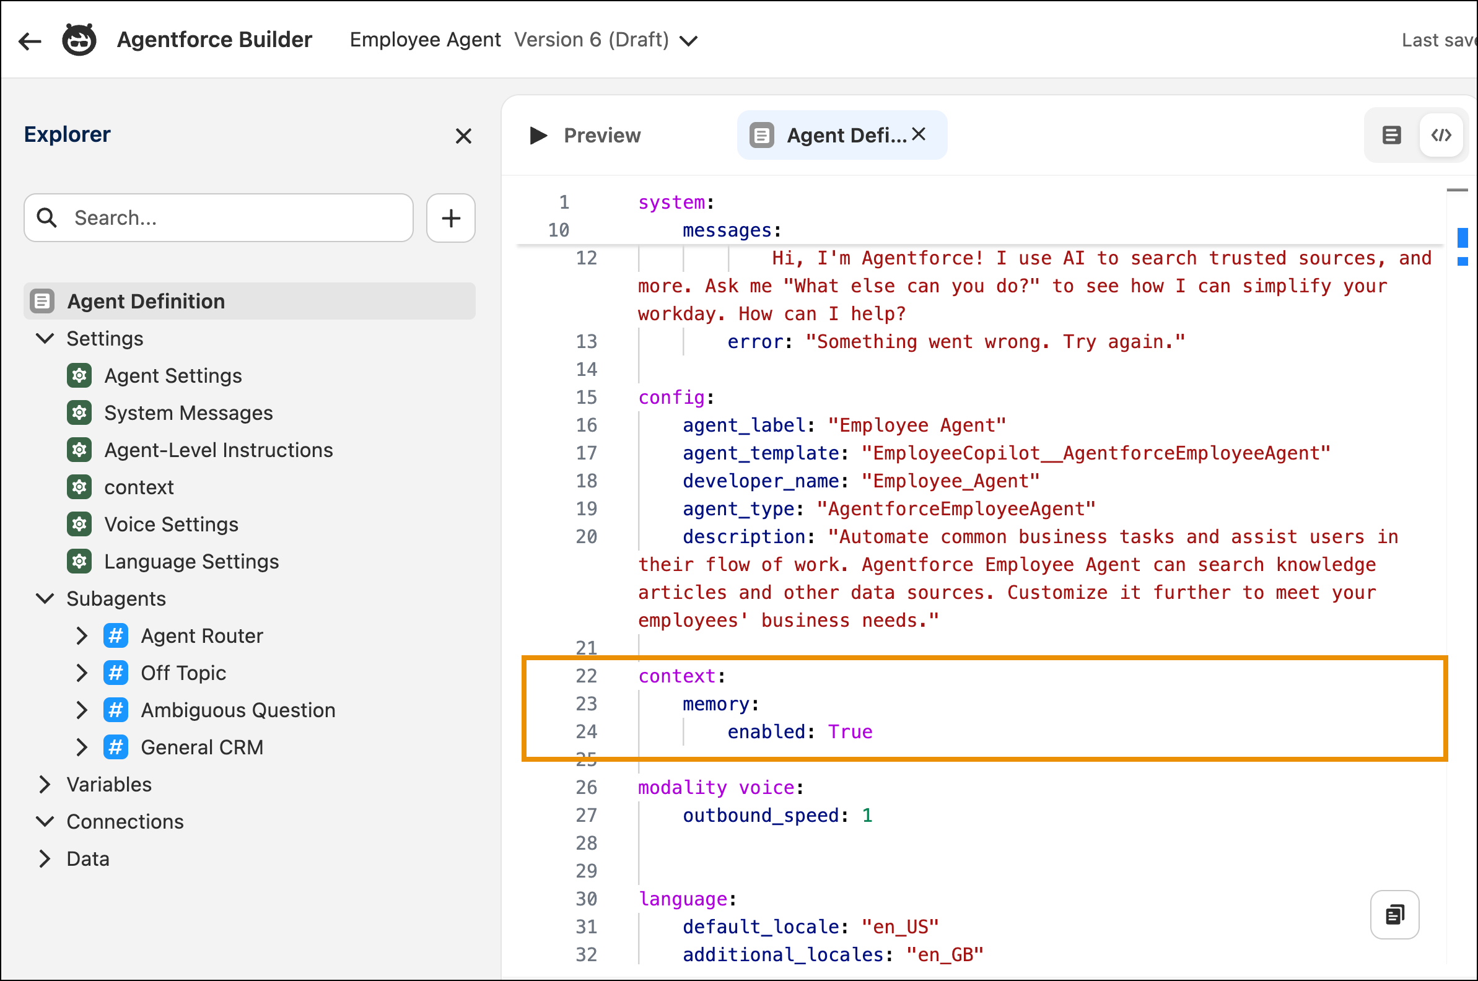Select Agent Definition in Explorer
The height and width of the screenshot is (981, 1478).
pyautogui.click(x=250, y=301)
